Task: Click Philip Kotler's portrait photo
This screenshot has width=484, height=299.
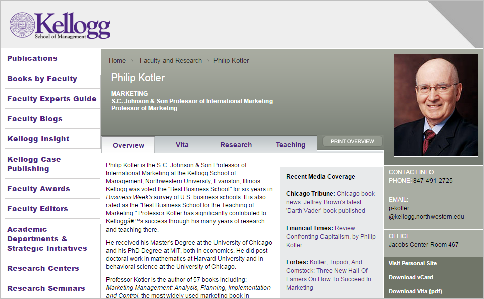Action: [x=436, y=105]
